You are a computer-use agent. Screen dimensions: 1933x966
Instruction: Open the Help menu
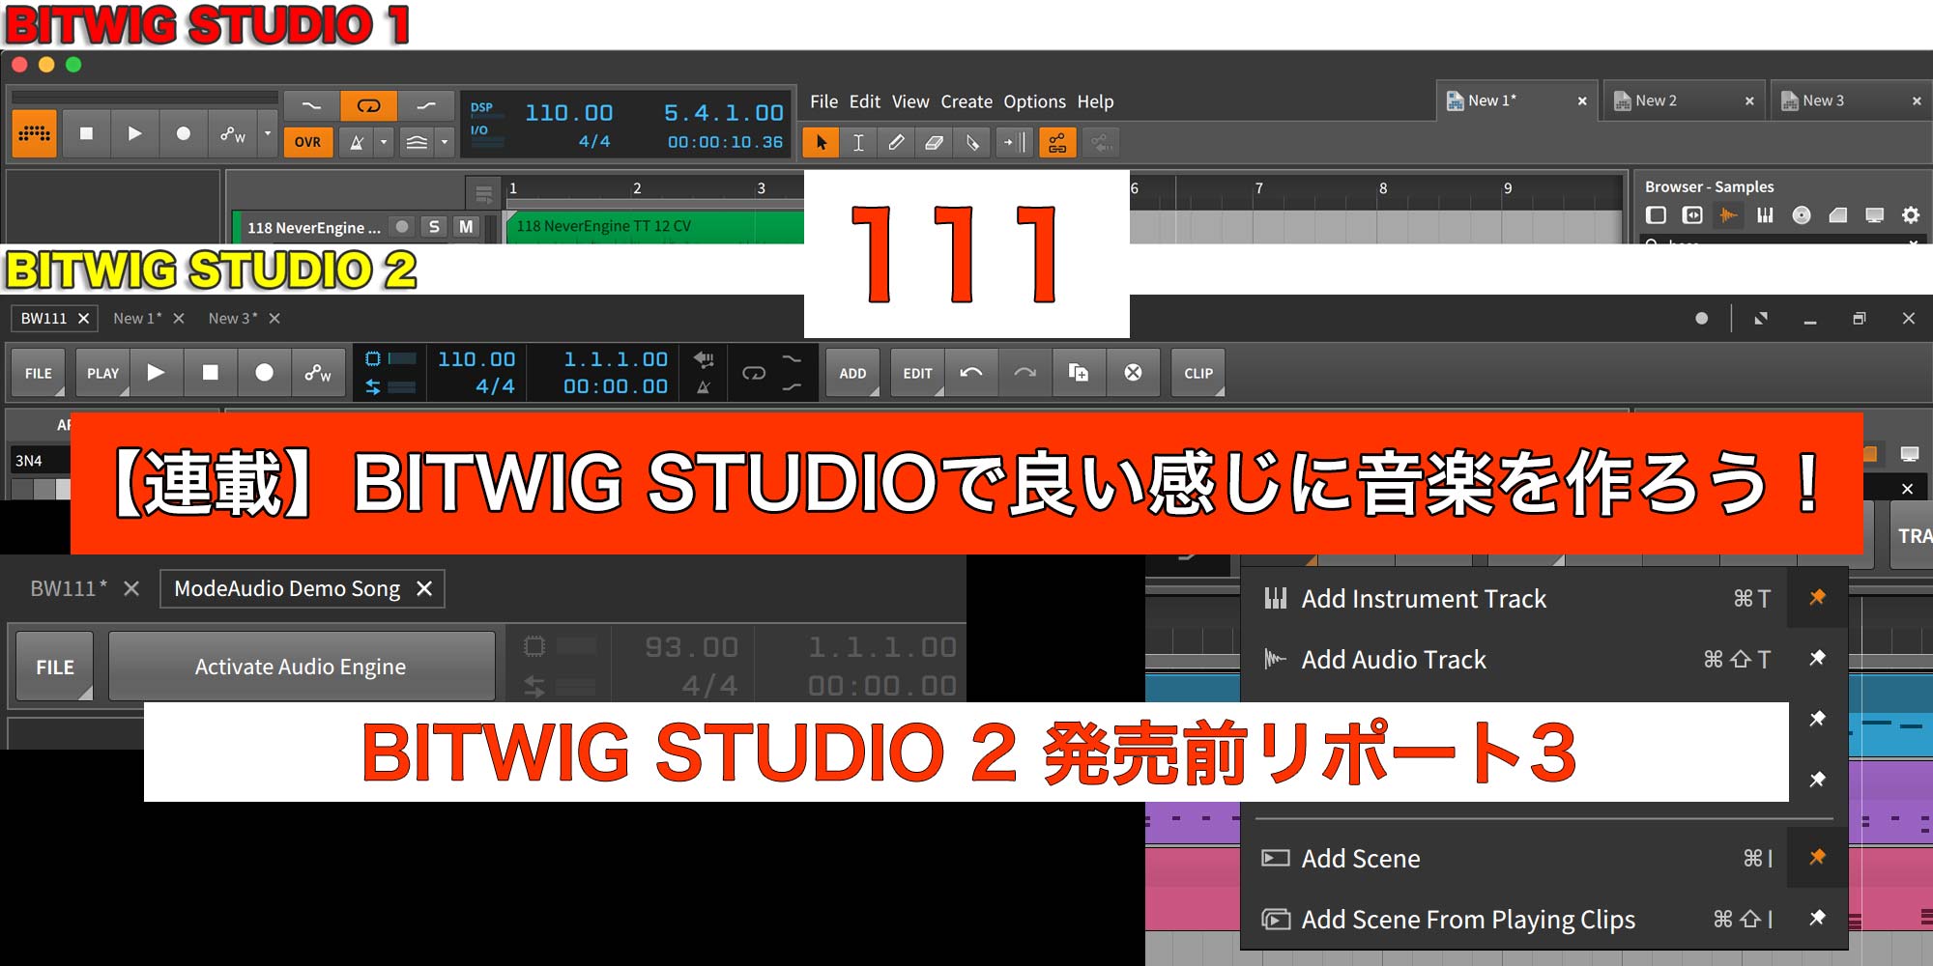click(1095, 101)
